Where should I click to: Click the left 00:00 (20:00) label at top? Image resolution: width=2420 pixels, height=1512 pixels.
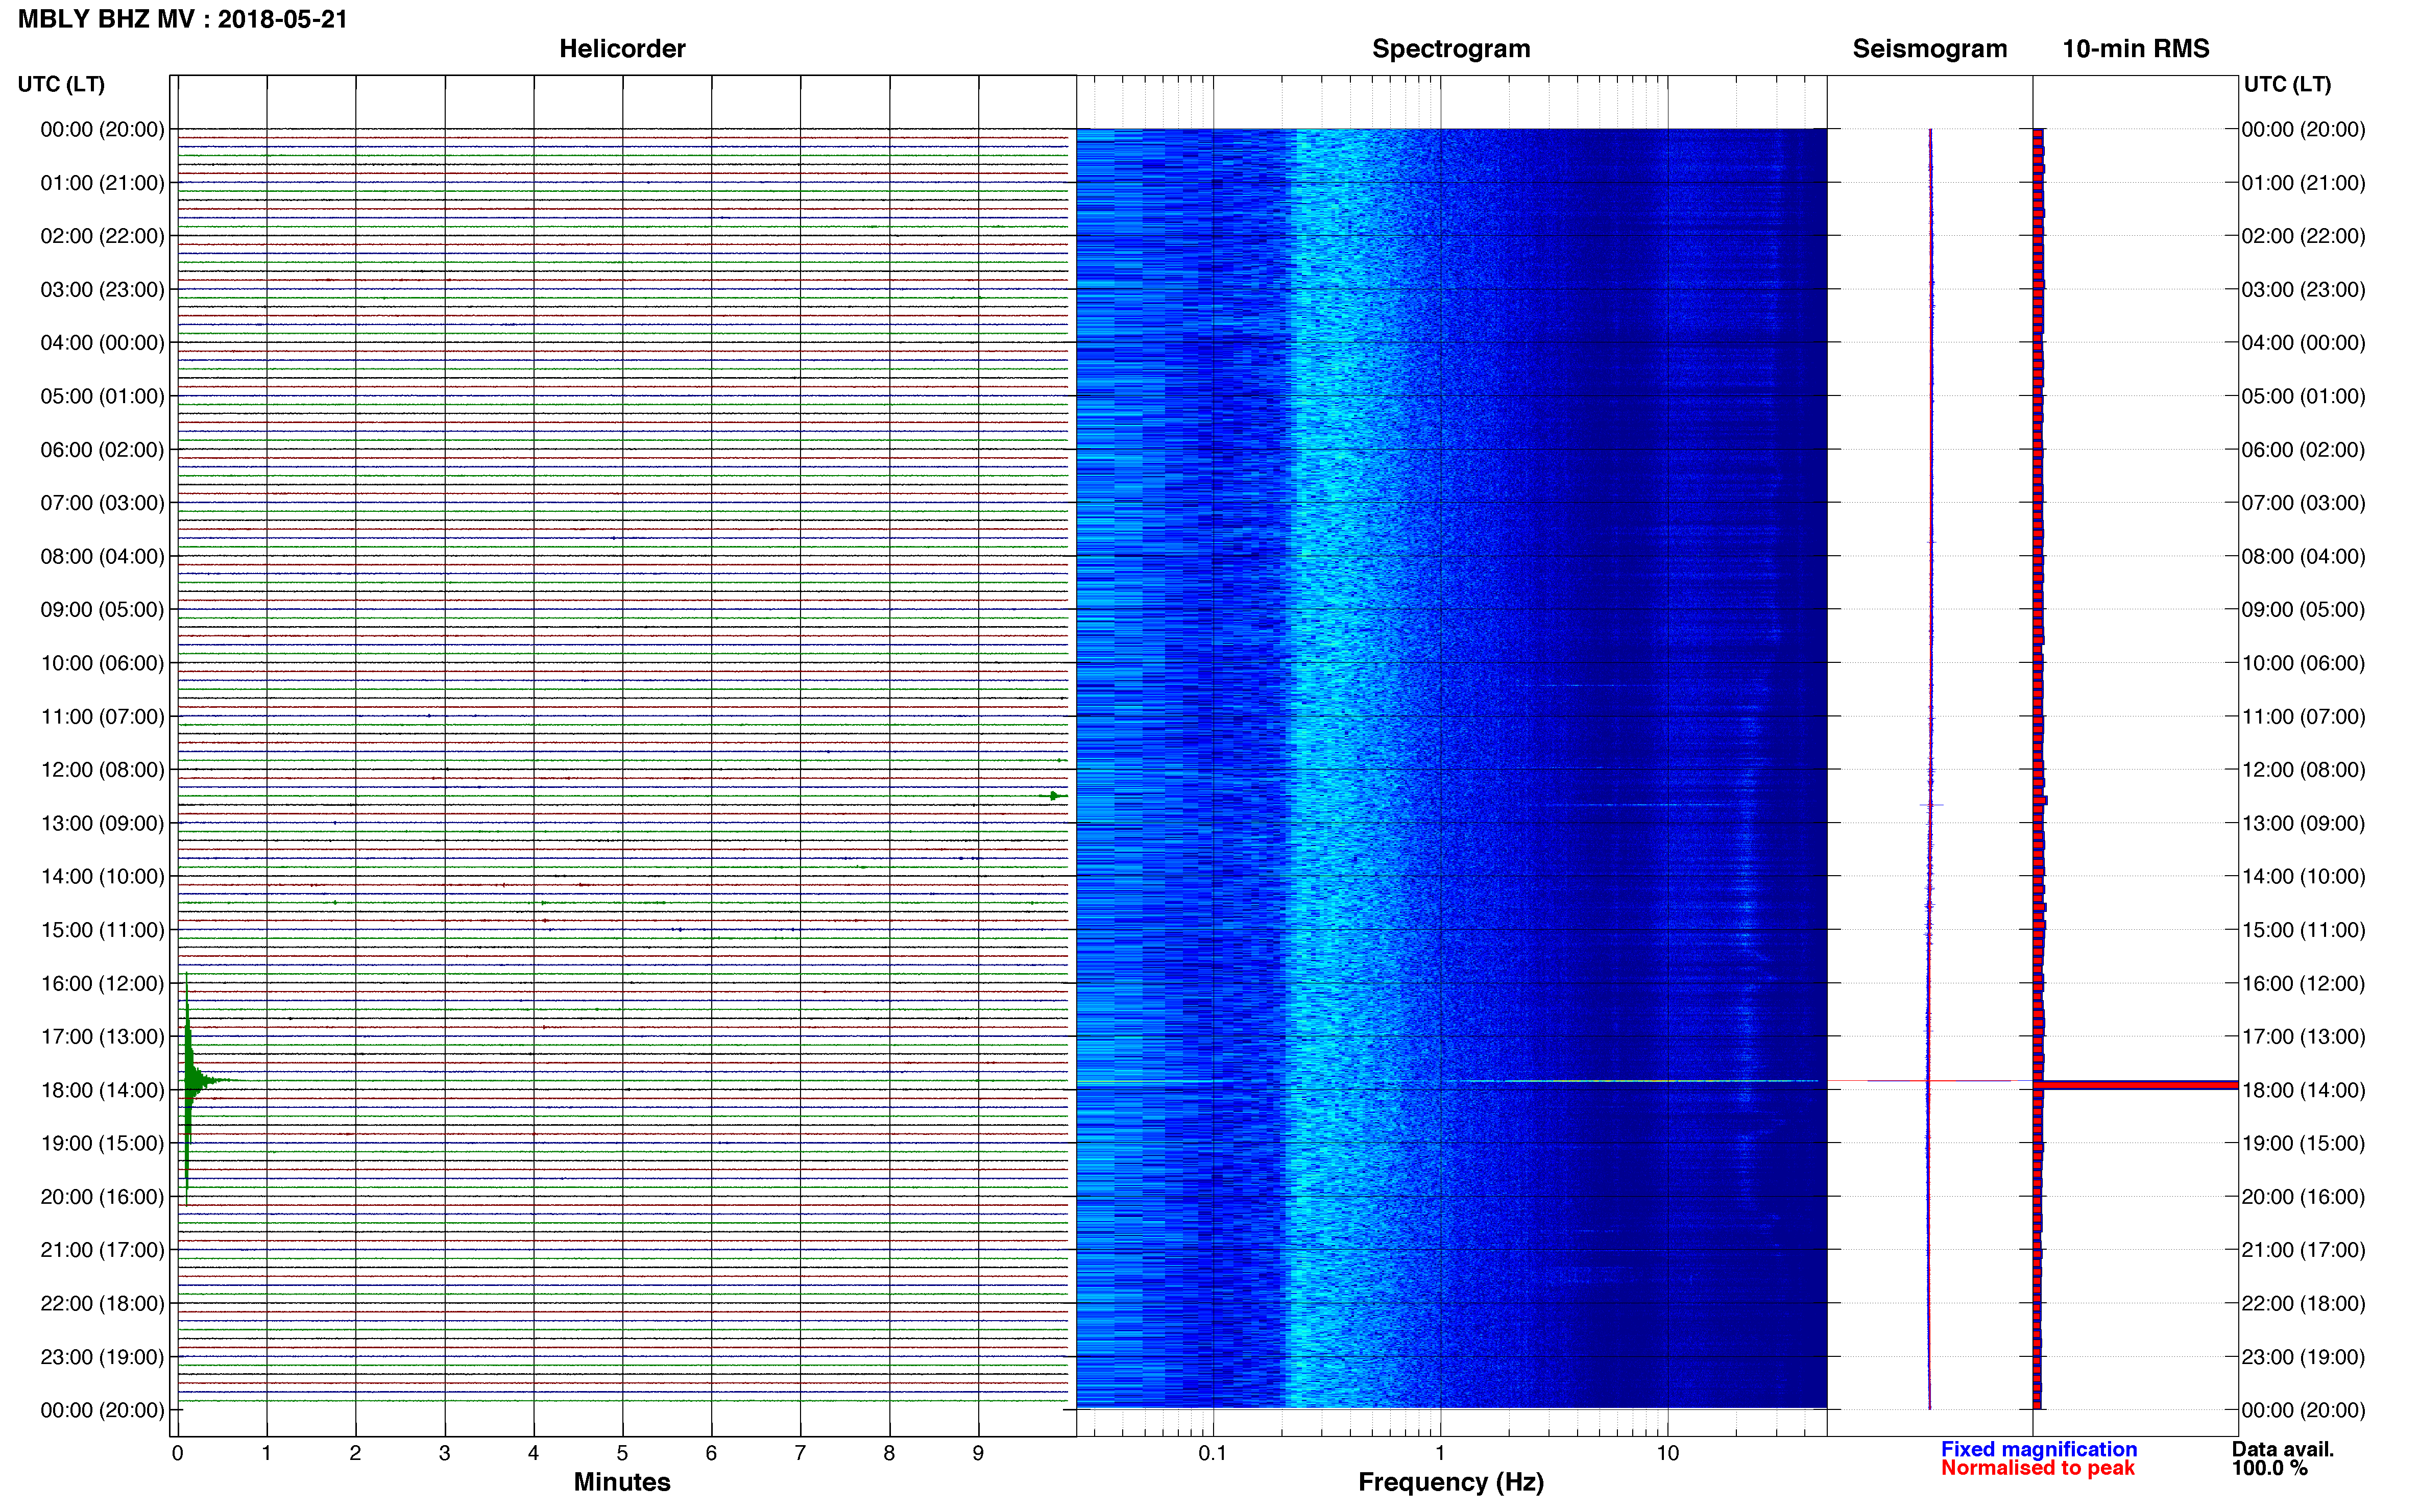click(102, 129)
